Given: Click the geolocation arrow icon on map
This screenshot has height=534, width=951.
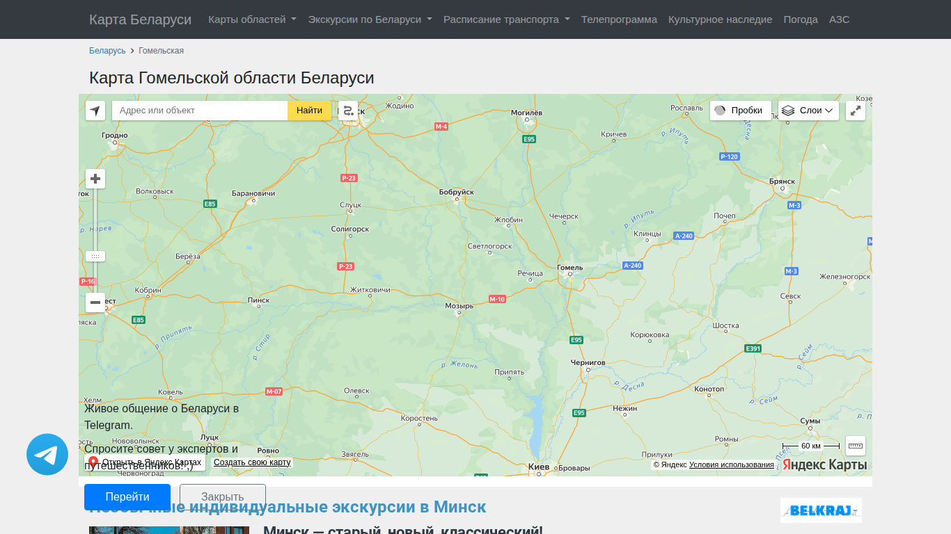Looking at the screenshot, I should (x=95, y=111).
